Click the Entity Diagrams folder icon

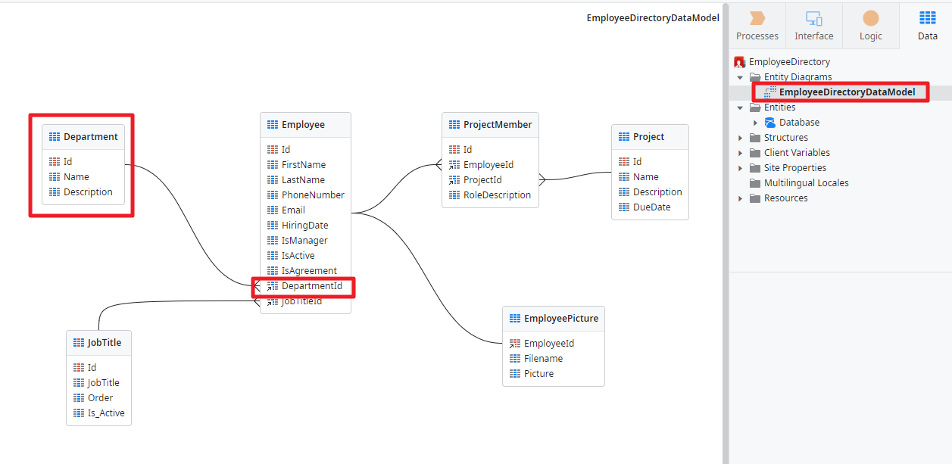pos(755,77)
